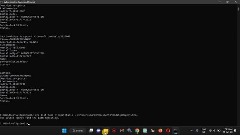Open the clock showing 7:23 AM
This screenshot has height=135, width=240.
(228, 130)
